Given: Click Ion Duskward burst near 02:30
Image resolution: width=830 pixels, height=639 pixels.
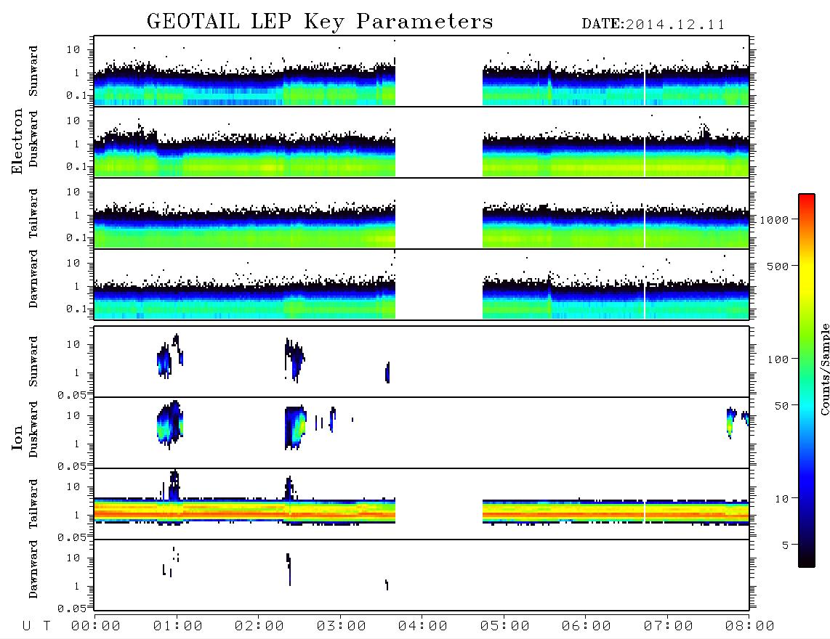Looking at the screenshot, I should tap(295, 428).
